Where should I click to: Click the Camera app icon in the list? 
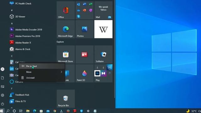click(x=12, y=75)
